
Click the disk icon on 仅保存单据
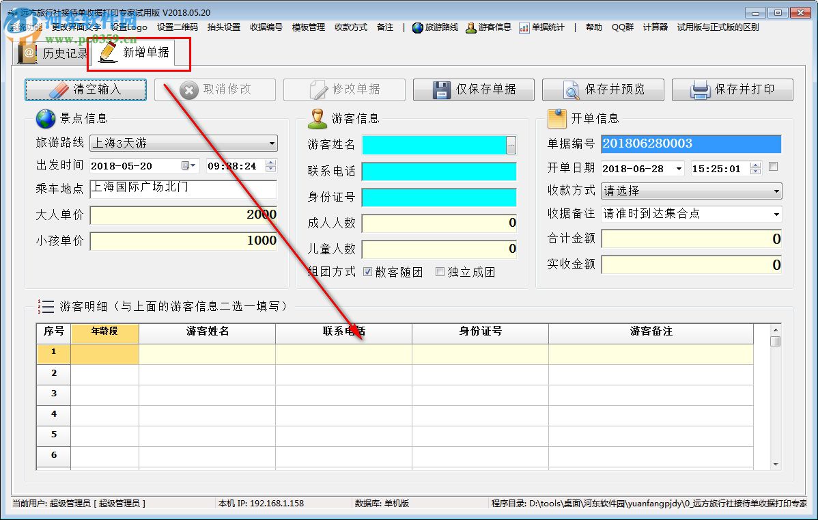[x=442, y=89]
